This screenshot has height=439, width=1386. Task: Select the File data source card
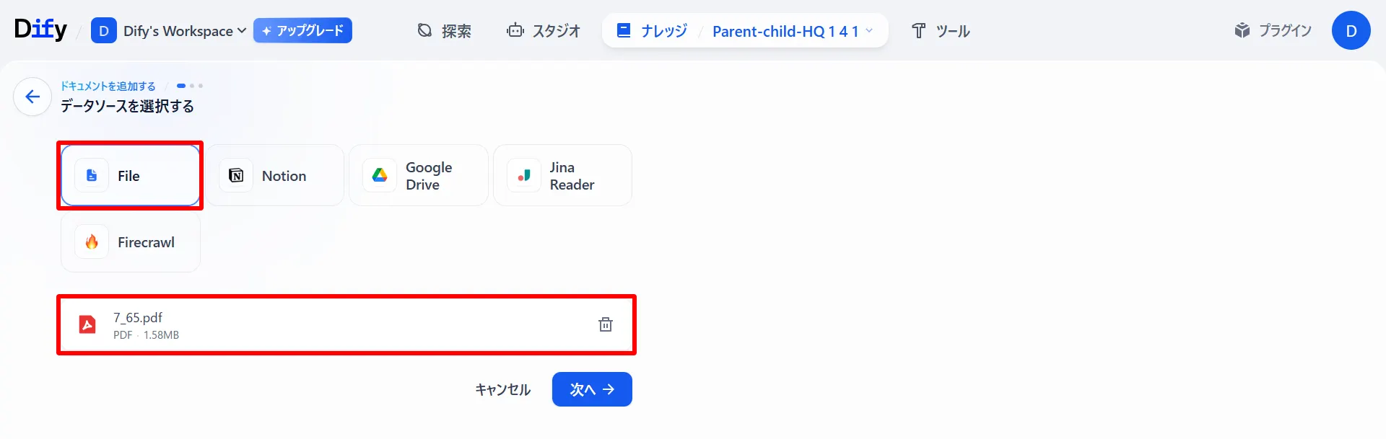point(129,174)
